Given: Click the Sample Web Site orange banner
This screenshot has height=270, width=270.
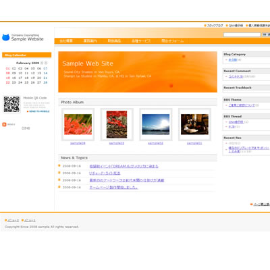Looking at the screenshot, I should [138, 72].
